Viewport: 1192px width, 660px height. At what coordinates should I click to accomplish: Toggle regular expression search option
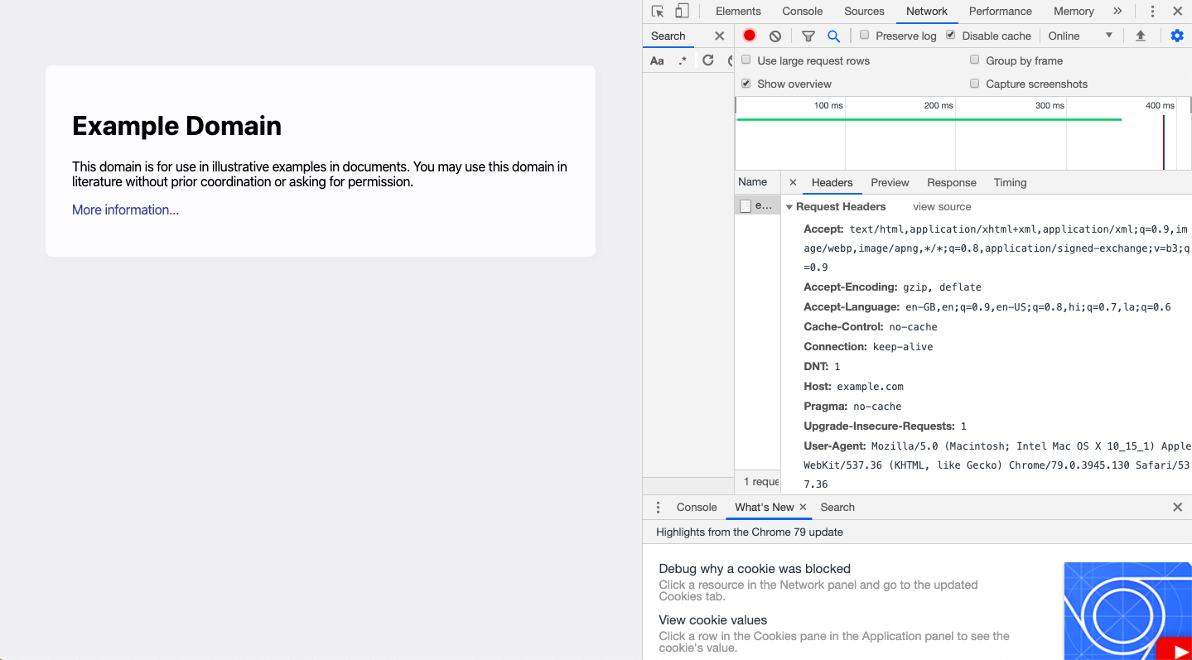click(683, 60)
